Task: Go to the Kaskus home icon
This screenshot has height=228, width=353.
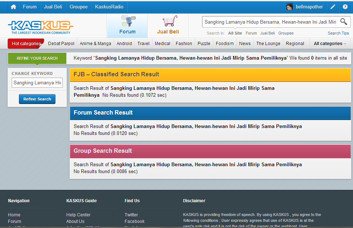Action: 13,7
